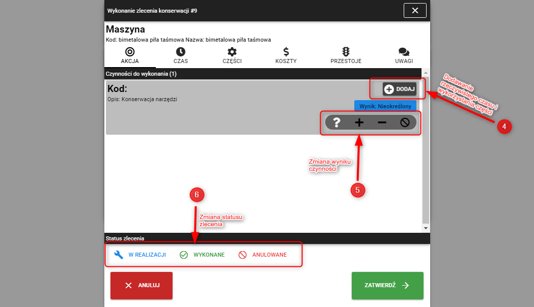
Task: Select W REALIZACJI order status
Action: [x=140, y=255]
